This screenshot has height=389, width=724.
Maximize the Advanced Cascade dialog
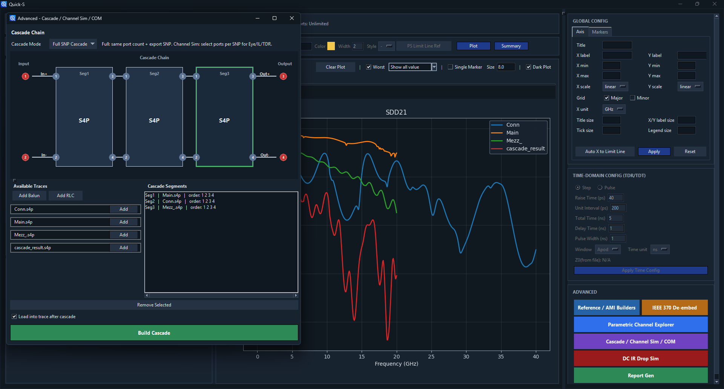(x=275, y=18)
